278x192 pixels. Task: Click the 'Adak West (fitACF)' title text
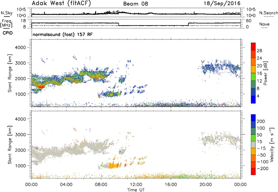[x=61, y=3]
